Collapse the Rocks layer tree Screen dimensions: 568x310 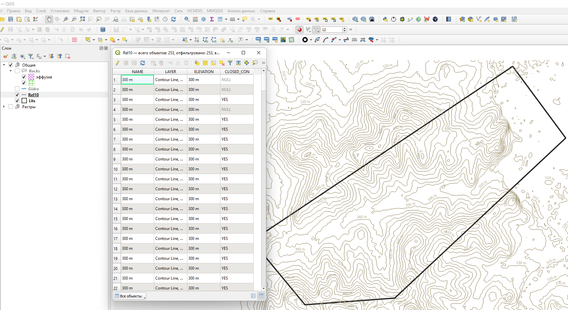[x=11, y=71]
